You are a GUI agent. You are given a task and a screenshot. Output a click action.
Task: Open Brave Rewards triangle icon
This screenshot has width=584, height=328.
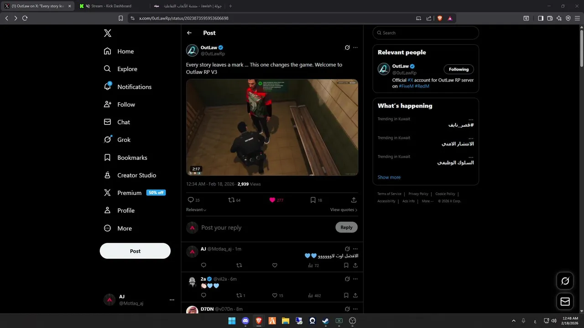point(450,18)
